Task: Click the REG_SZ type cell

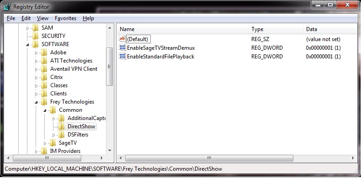Action: click(260, 39)
